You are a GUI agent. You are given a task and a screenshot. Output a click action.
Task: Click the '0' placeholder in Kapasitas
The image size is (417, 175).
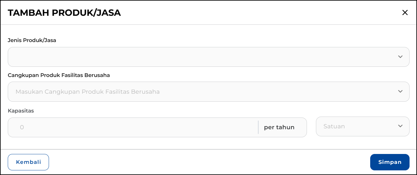click(x=22, y=127)
